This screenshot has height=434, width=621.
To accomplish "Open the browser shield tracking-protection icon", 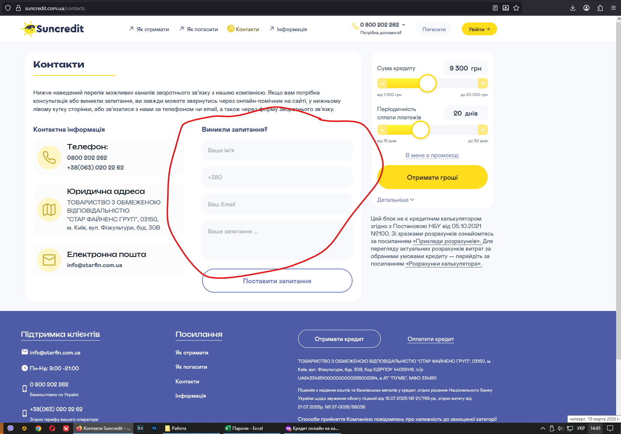I will tap(8, 8).
